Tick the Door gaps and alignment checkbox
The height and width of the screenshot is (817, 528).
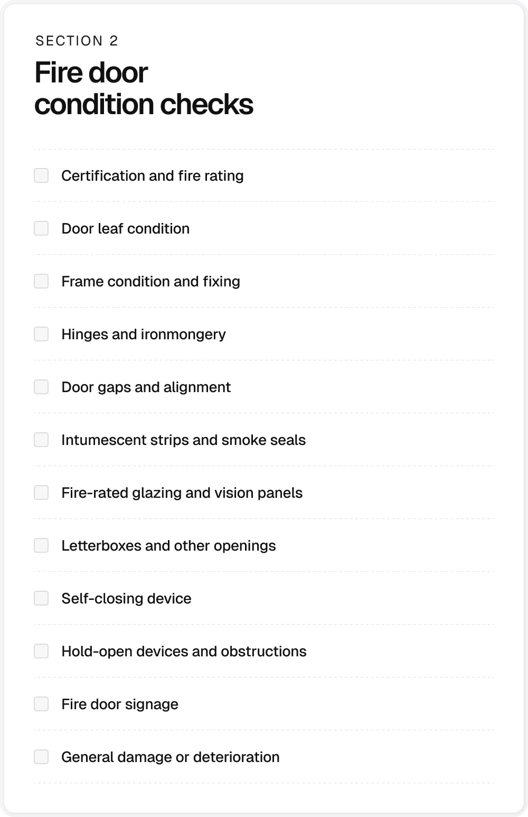[x=41, y=386]
